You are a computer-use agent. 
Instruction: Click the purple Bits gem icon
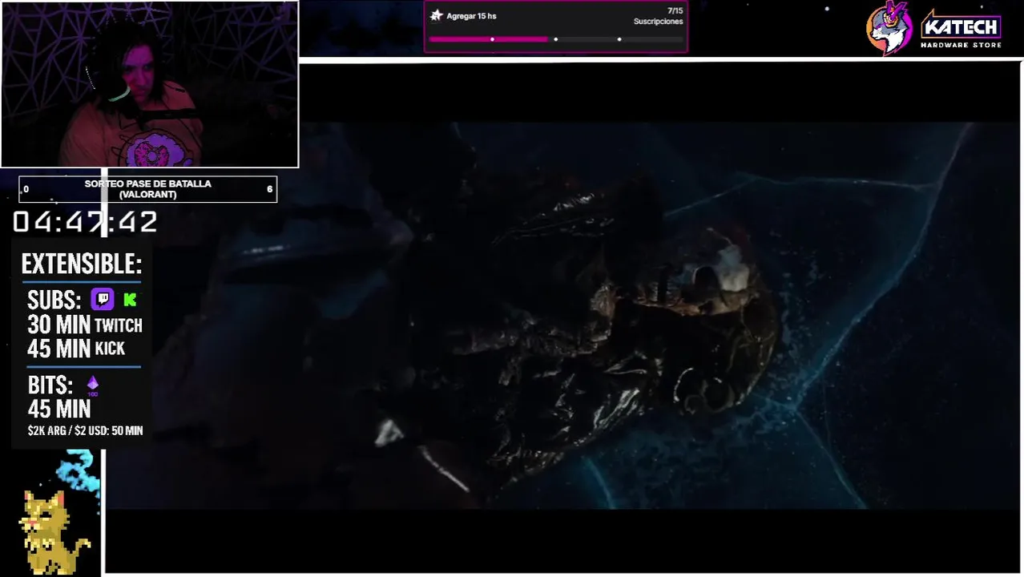point(92,385)
